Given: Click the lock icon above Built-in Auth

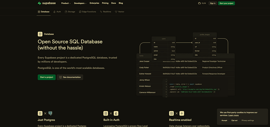Looking at the screenshot, I should pyautogui.click(x=116, y=113).
